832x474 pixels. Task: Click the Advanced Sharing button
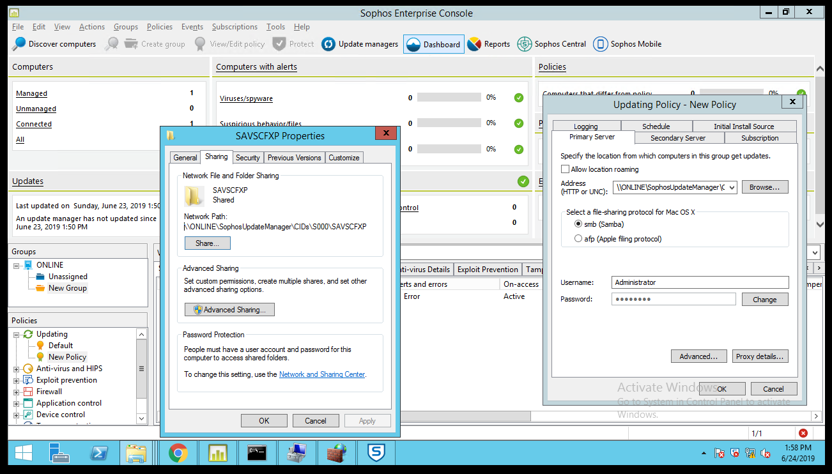pos(229,310)
